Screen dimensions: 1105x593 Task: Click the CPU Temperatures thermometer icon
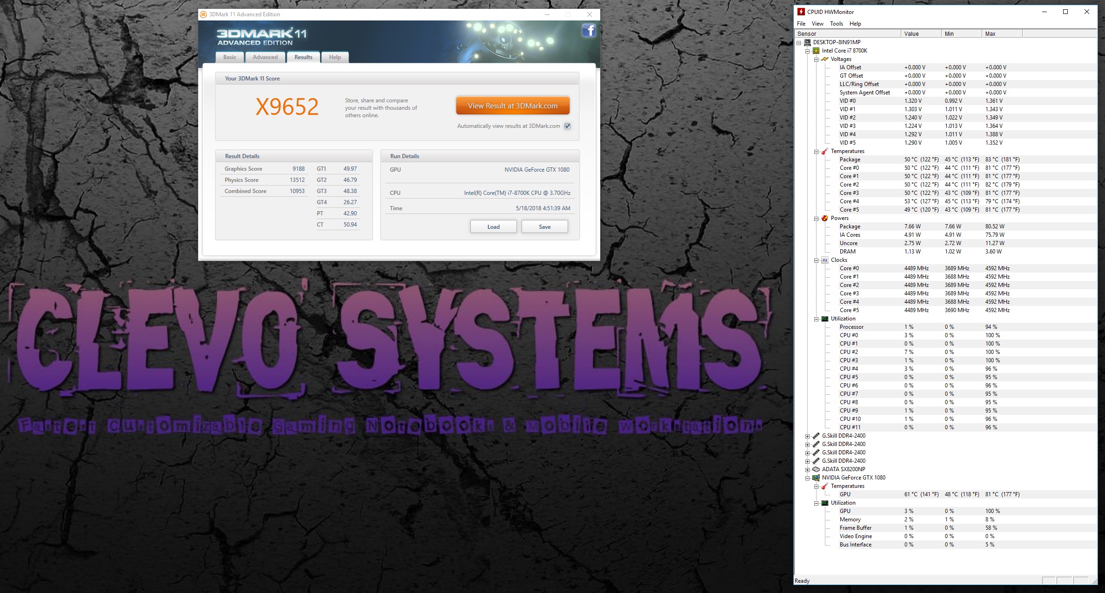point(825,151)
